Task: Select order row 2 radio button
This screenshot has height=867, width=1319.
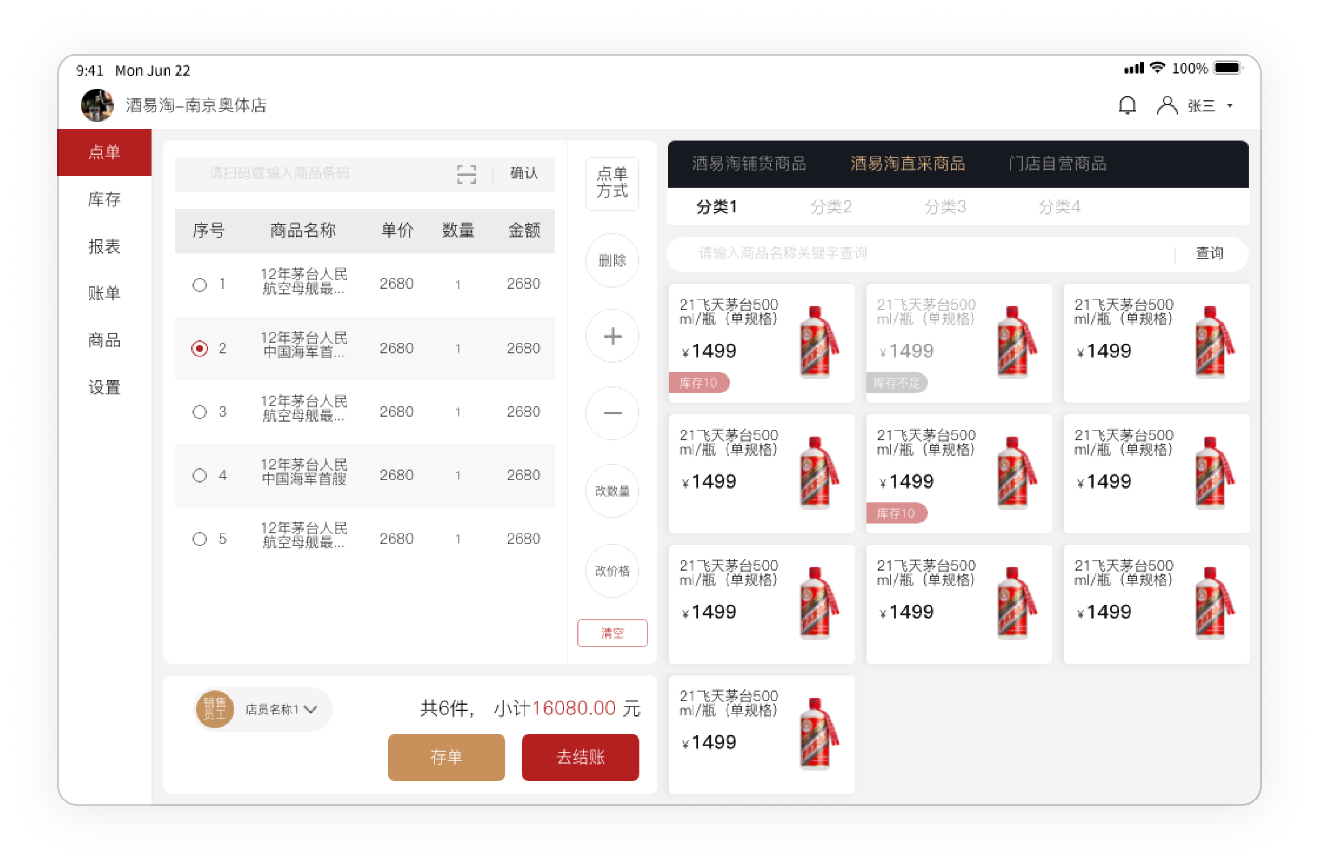Action: 200,348
